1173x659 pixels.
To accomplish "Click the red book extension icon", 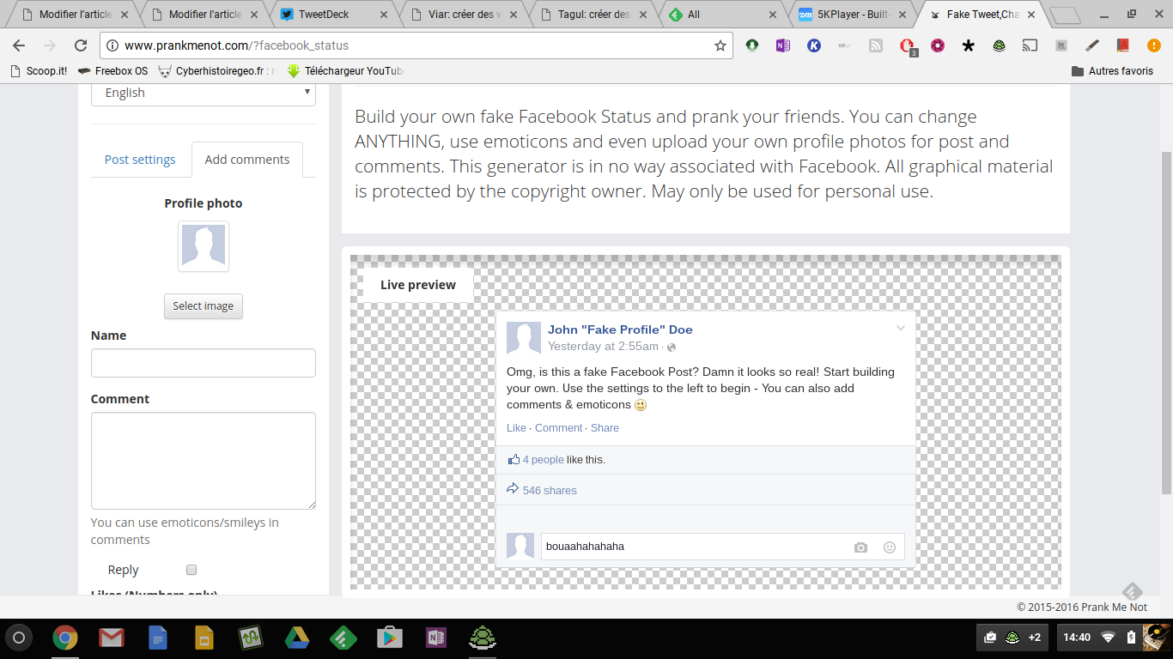I will [x=1122, y=45].
